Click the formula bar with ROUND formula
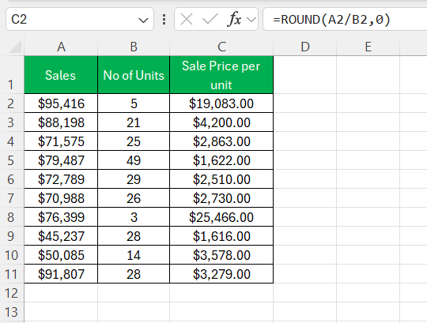 [x=345, y=19]
